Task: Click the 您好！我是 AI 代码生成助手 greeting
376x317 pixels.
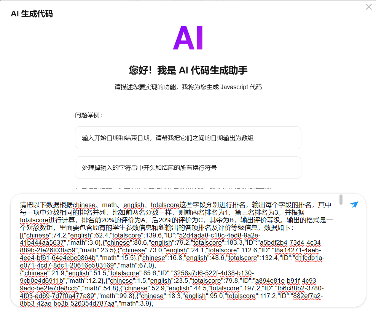Action: pyautogui.click(x=188, y=70)
